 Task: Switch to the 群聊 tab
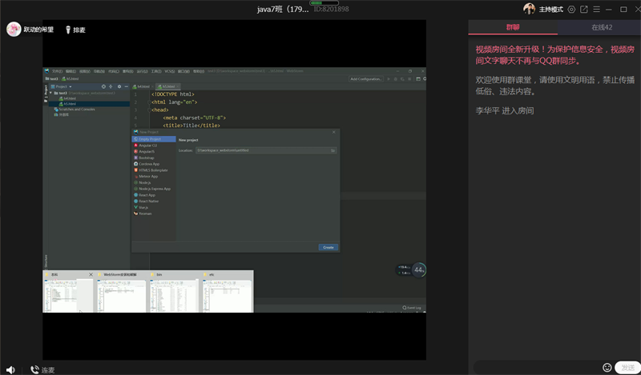point(512,27)
